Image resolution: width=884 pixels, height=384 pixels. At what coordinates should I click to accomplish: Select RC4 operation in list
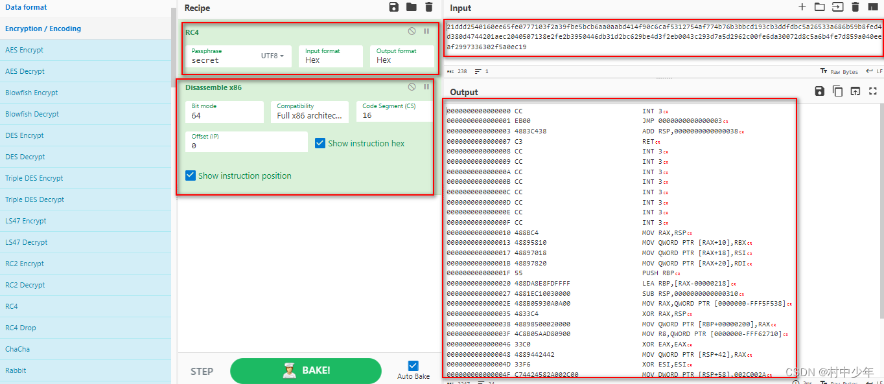click(86, 306)
